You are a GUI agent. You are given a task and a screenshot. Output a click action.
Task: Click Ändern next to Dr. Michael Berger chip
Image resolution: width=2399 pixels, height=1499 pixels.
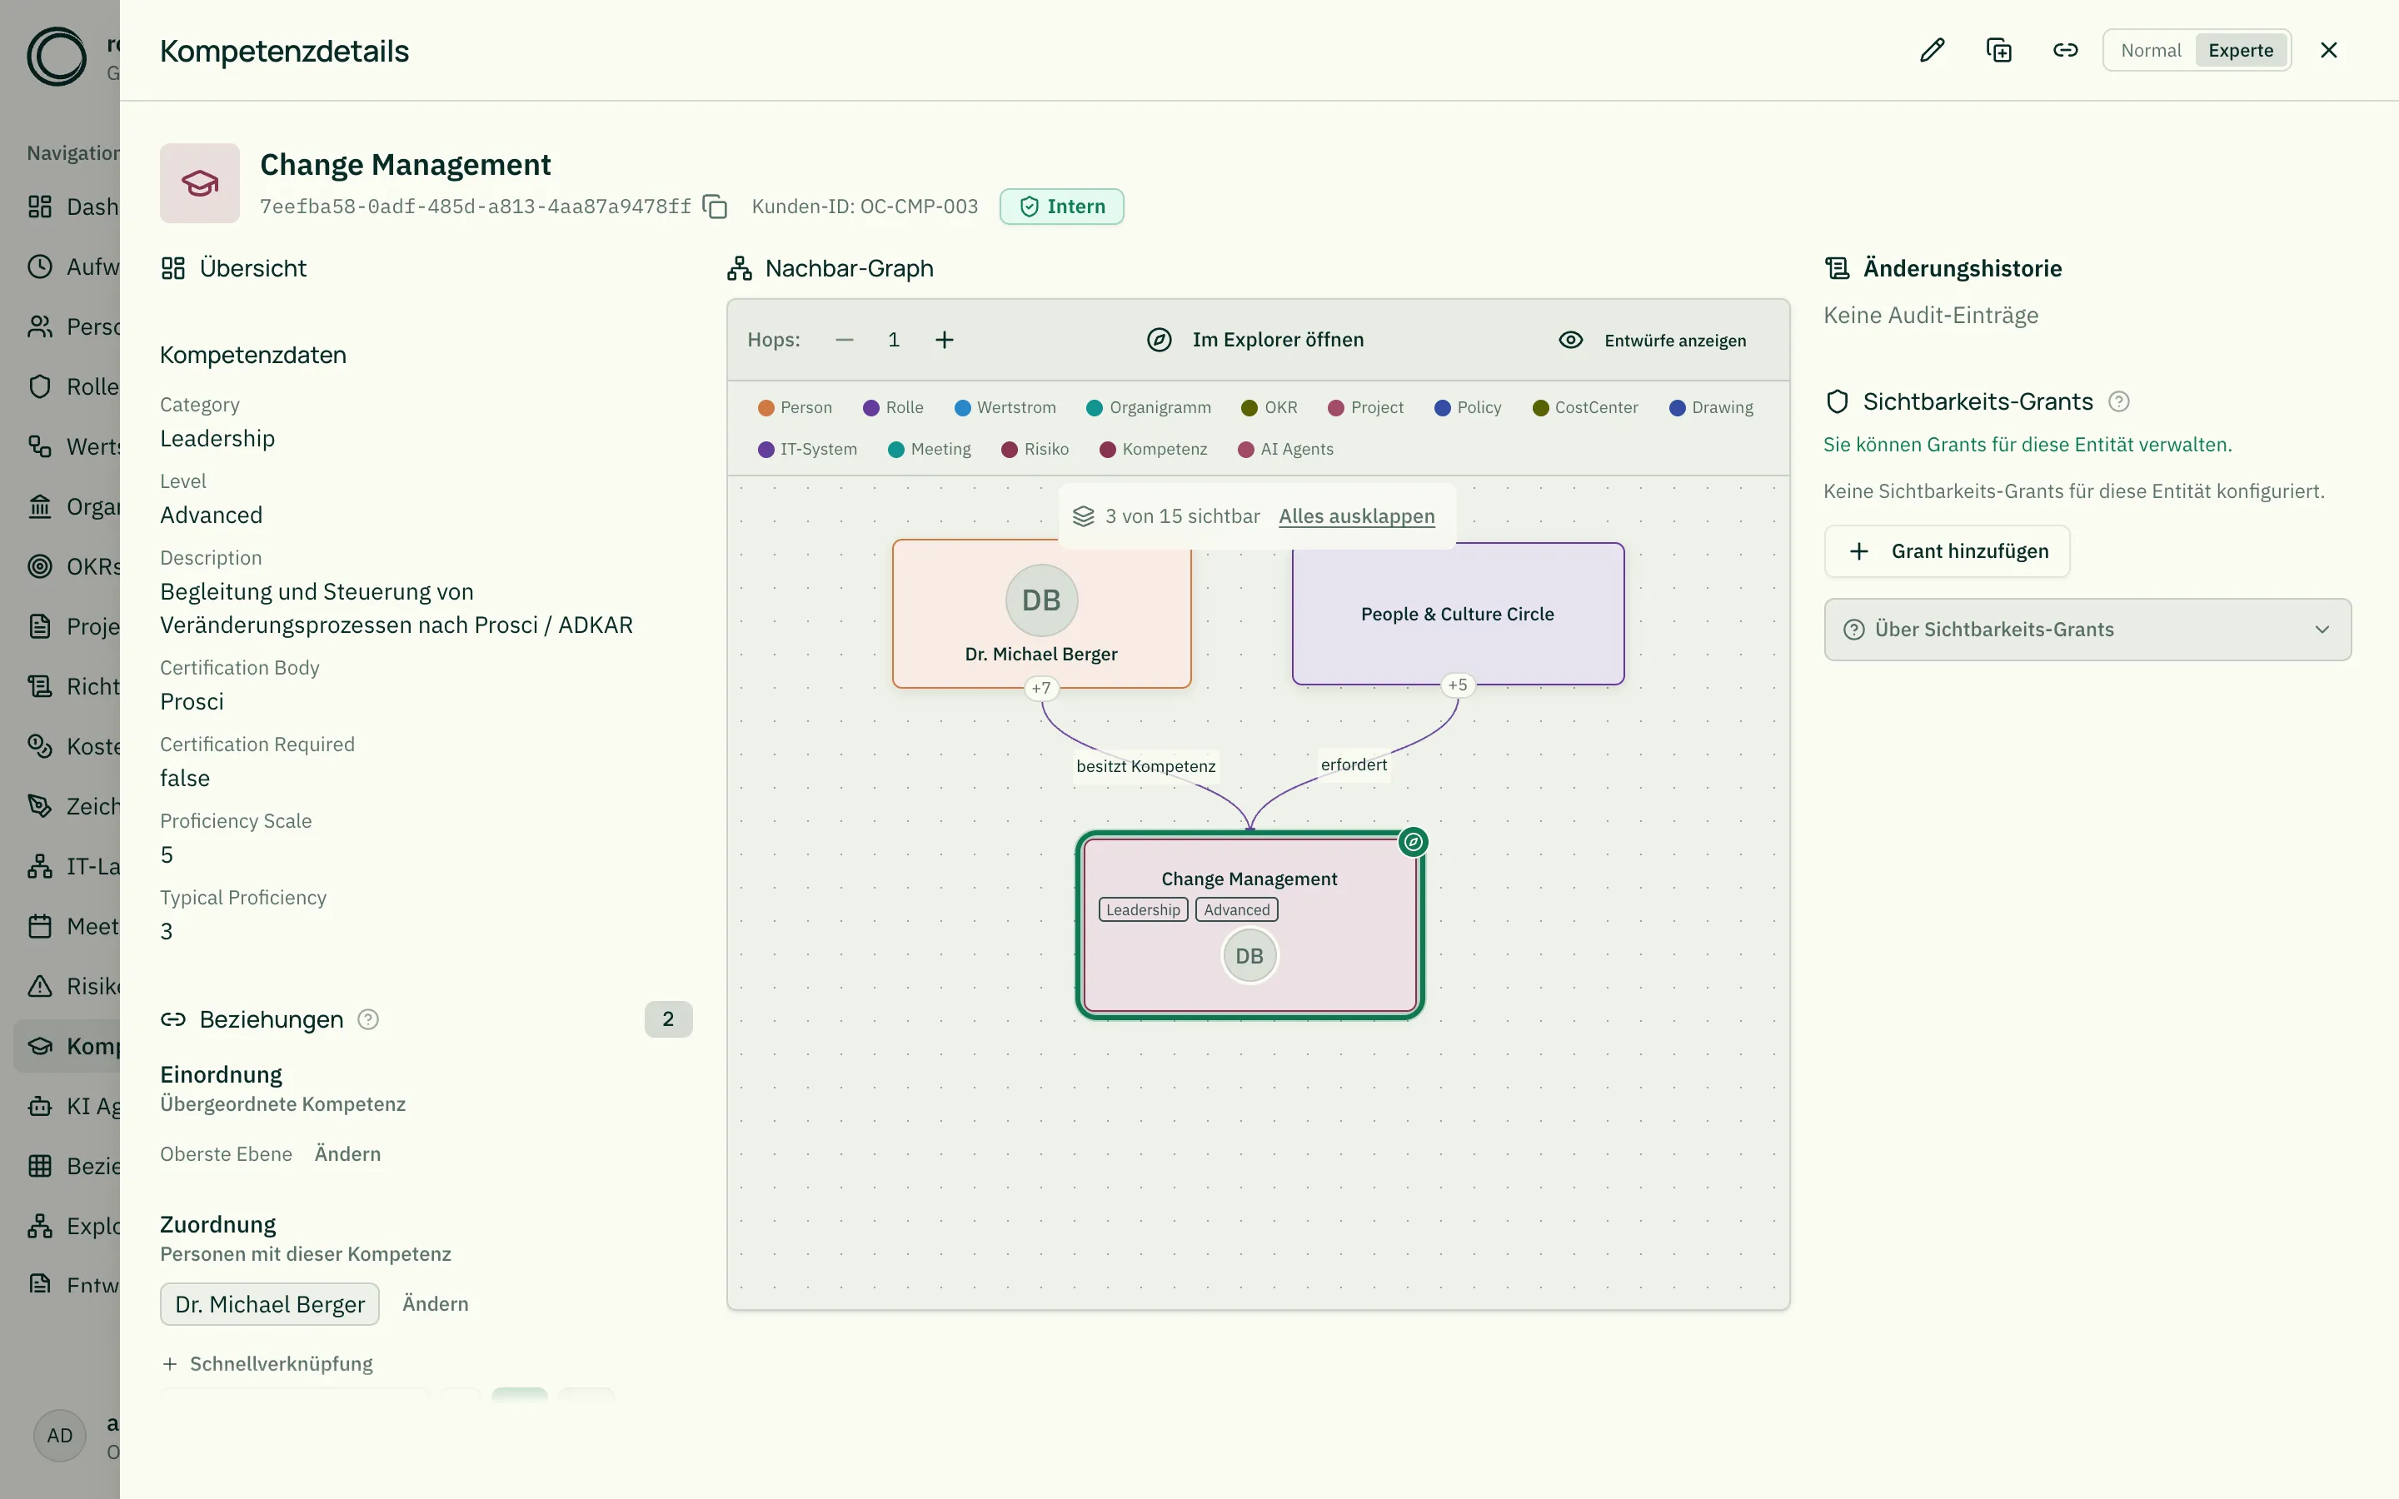pyautogui.click(x=435, y=1303)
